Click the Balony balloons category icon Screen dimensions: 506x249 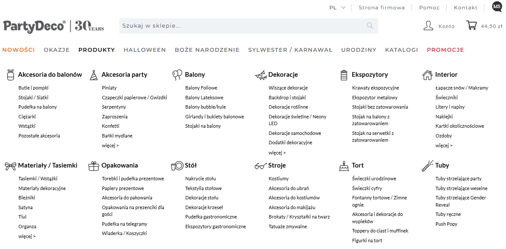pos(177,75)
